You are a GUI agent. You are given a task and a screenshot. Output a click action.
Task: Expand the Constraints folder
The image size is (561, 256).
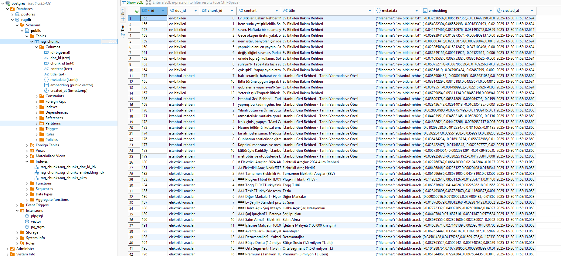pos(37,96)
